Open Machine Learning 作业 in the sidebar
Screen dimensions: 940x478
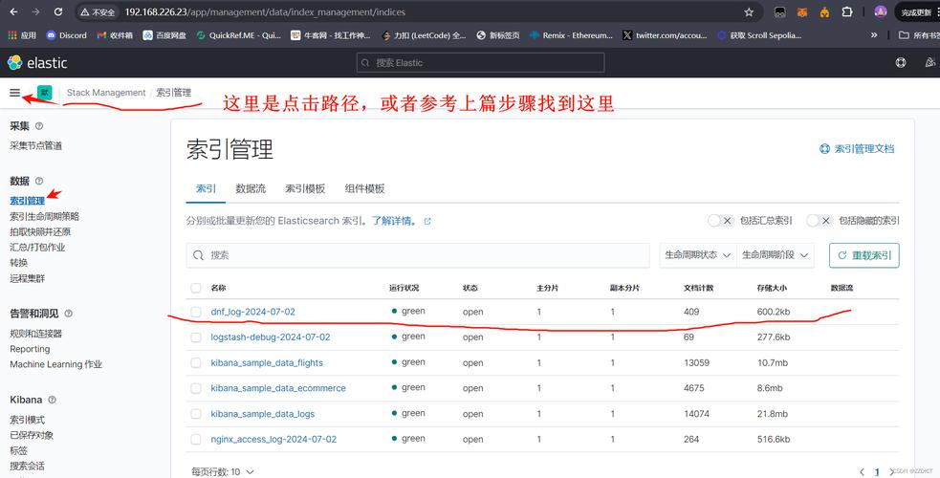click(55, 364)
